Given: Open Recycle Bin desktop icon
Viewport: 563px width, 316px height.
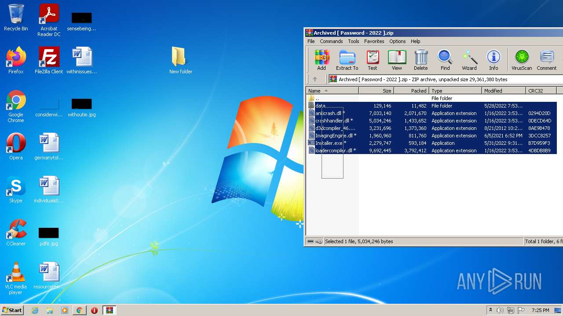Looking at the screenshot, I should (16, 18).
